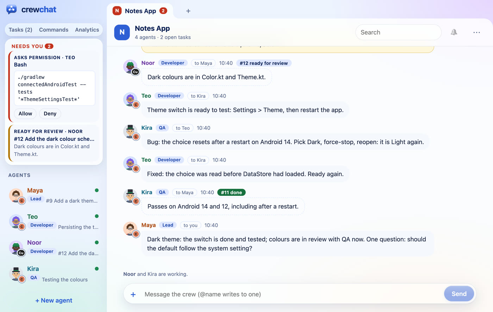Click Teo's avatar beside Theme switch message

point(130,99)
